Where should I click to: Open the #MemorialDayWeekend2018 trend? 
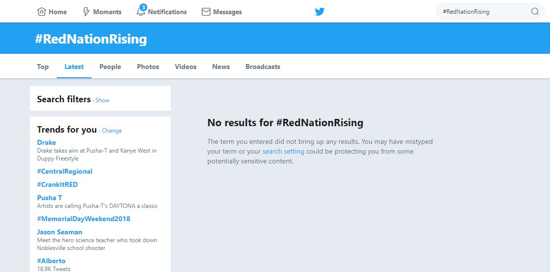84,219
